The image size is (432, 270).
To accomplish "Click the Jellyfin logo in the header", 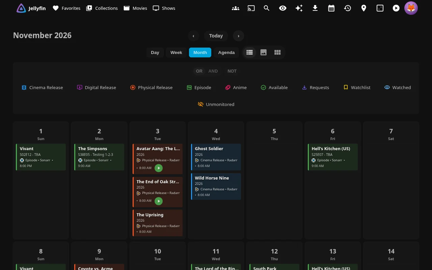I will (x=31, y=8).
